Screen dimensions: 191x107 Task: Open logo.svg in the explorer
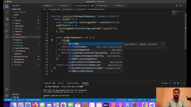pos(18,40)
